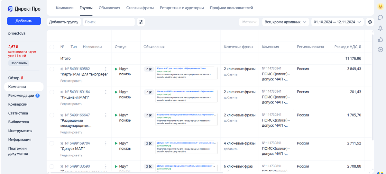Click Редактировать under "Лицензия МАП"
386x174 pixels.
tap(71, 104)
